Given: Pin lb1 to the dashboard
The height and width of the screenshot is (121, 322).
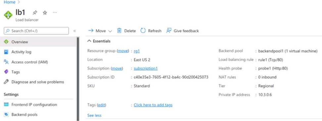Looking at the screenshot, I should (35, 13).
